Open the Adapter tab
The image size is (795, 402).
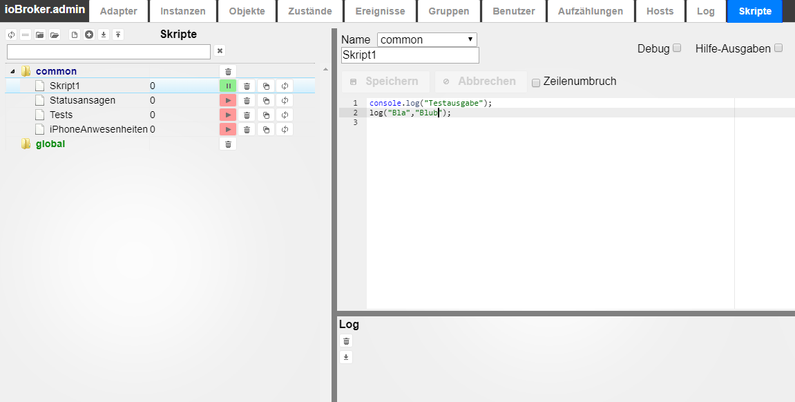119,11
